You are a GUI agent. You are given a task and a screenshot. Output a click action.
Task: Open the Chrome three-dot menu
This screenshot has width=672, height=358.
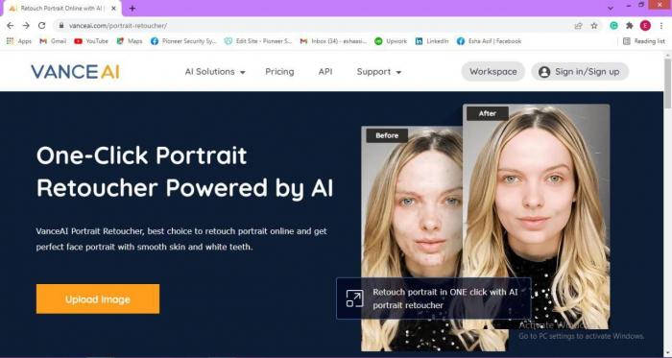point(661,26)
